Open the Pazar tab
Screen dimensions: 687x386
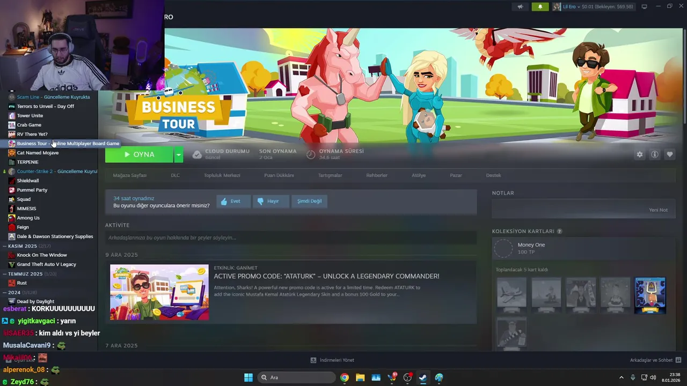[456, 175]
